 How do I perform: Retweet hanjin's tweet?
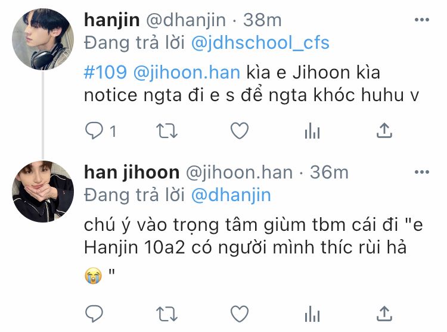167,131
